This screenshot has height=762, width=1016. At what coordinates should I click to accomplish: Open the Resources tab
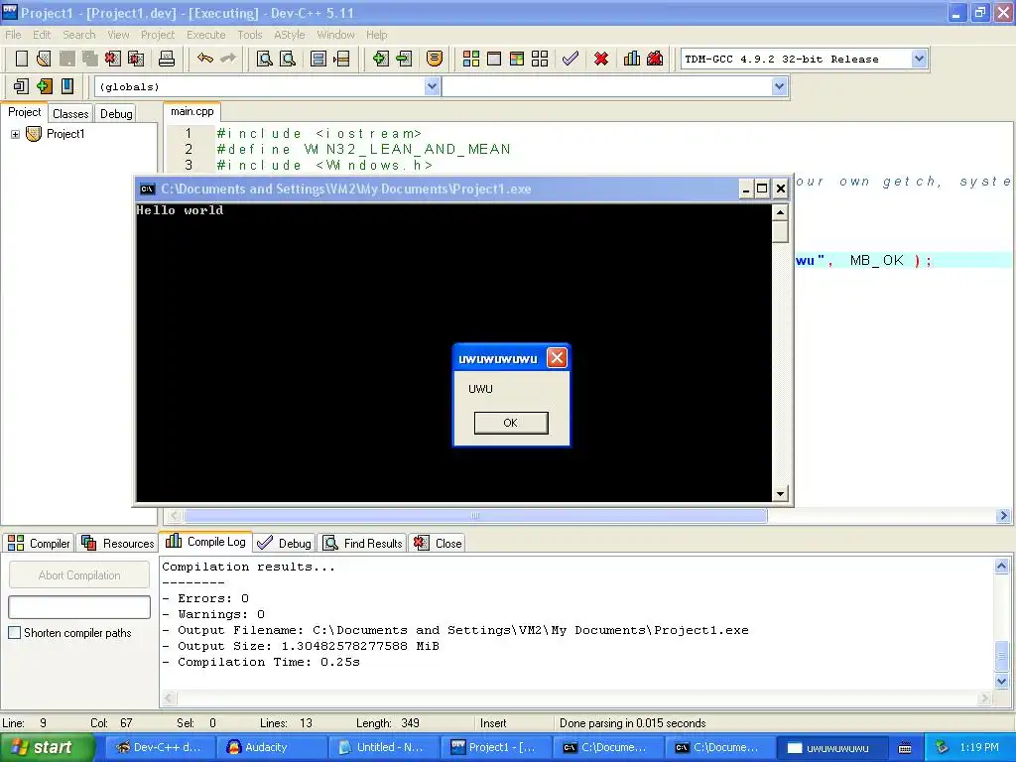118,543
